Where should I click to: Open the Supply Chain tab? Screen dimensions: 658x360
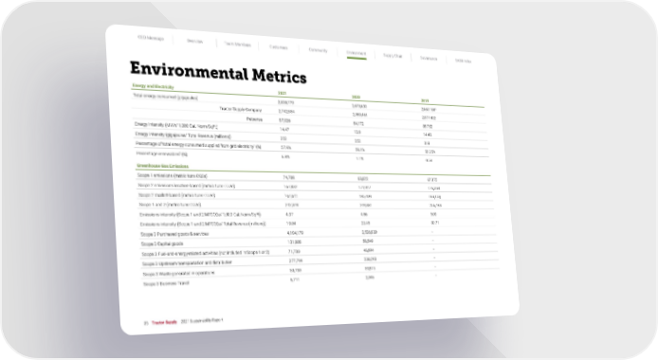(x=393, y=56)
